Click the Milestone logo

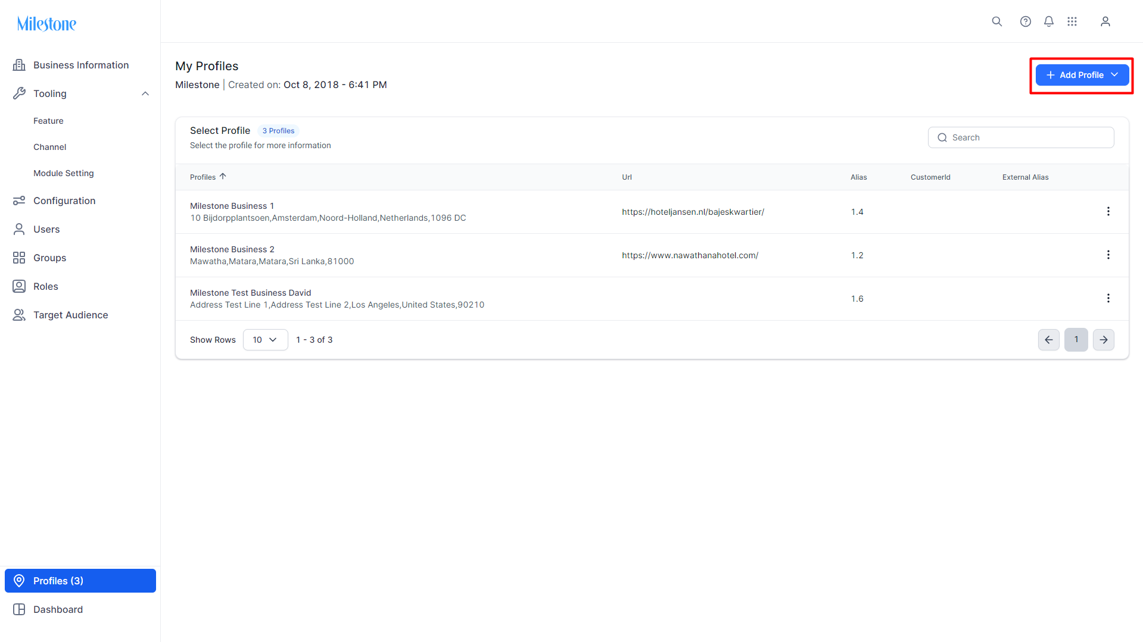pyautogui.click(x=46, y=24)
